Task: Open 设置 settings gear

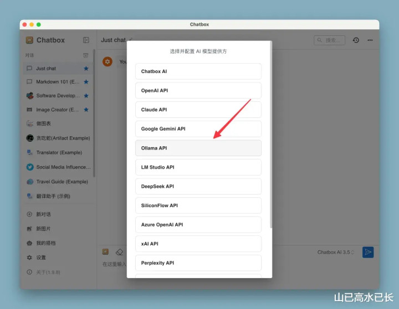Action: tap(29, 257)
